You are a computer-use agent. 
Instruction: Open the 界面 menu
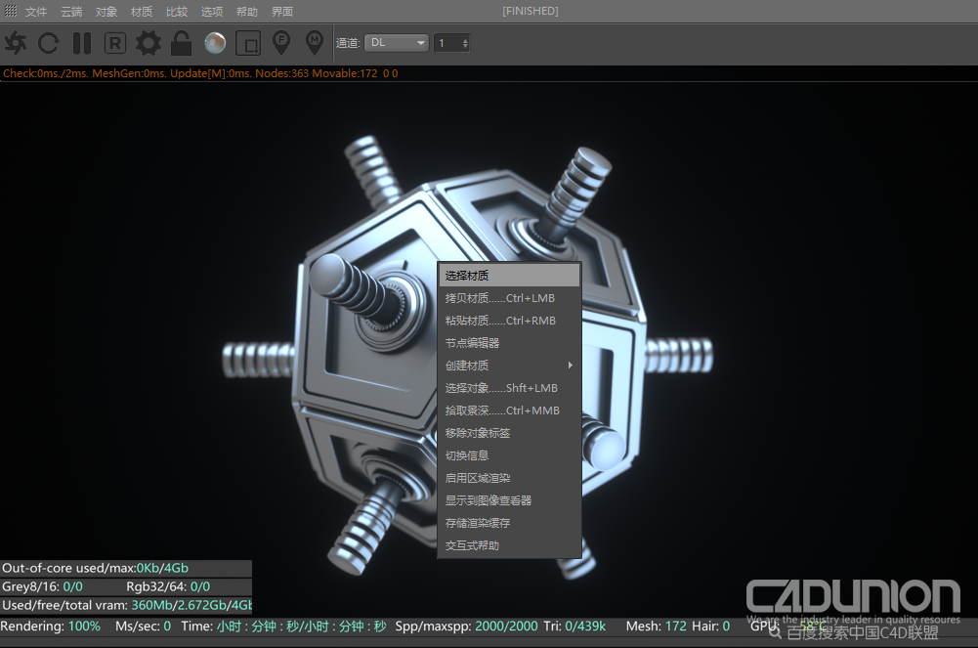pos(282,11)
